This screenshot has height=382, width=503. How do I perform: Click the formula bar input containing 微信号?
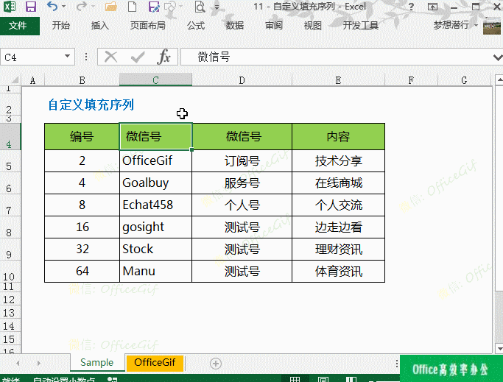(331, 57)
